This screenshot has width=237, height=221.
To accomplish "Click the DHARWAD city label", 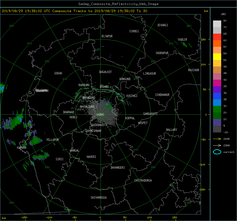I will click(69, 112).
